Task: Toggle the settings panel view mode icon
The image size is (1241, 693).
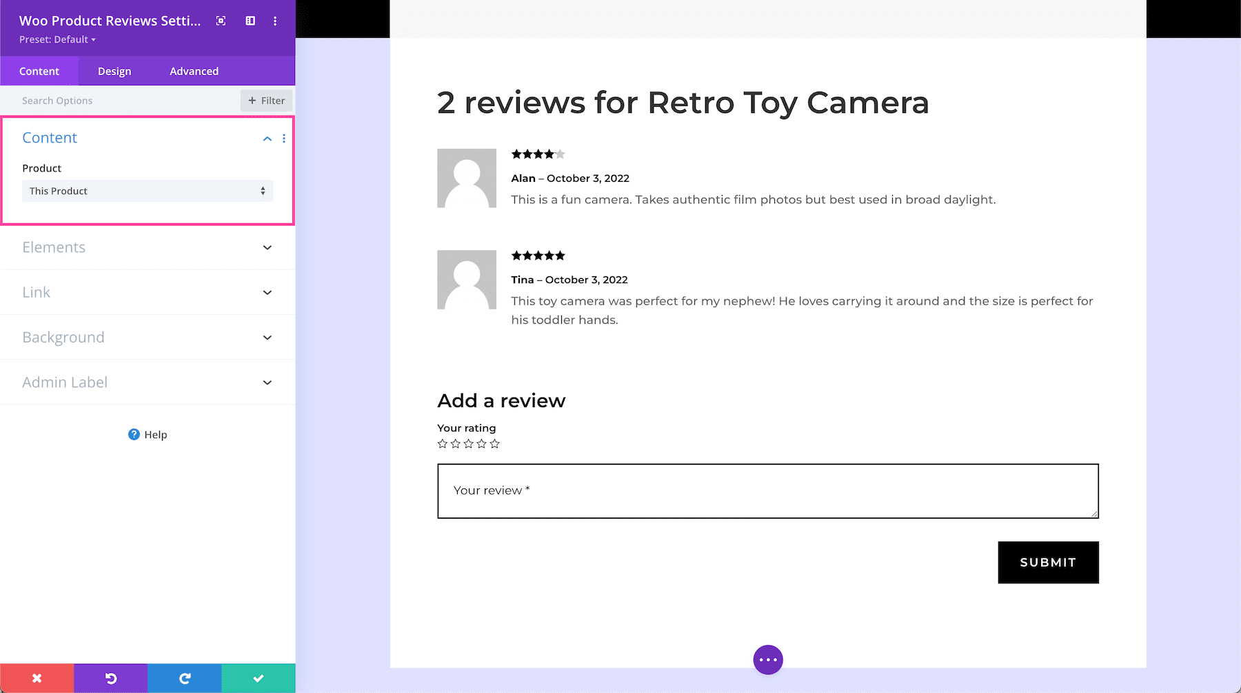Action: coord(249,21)
